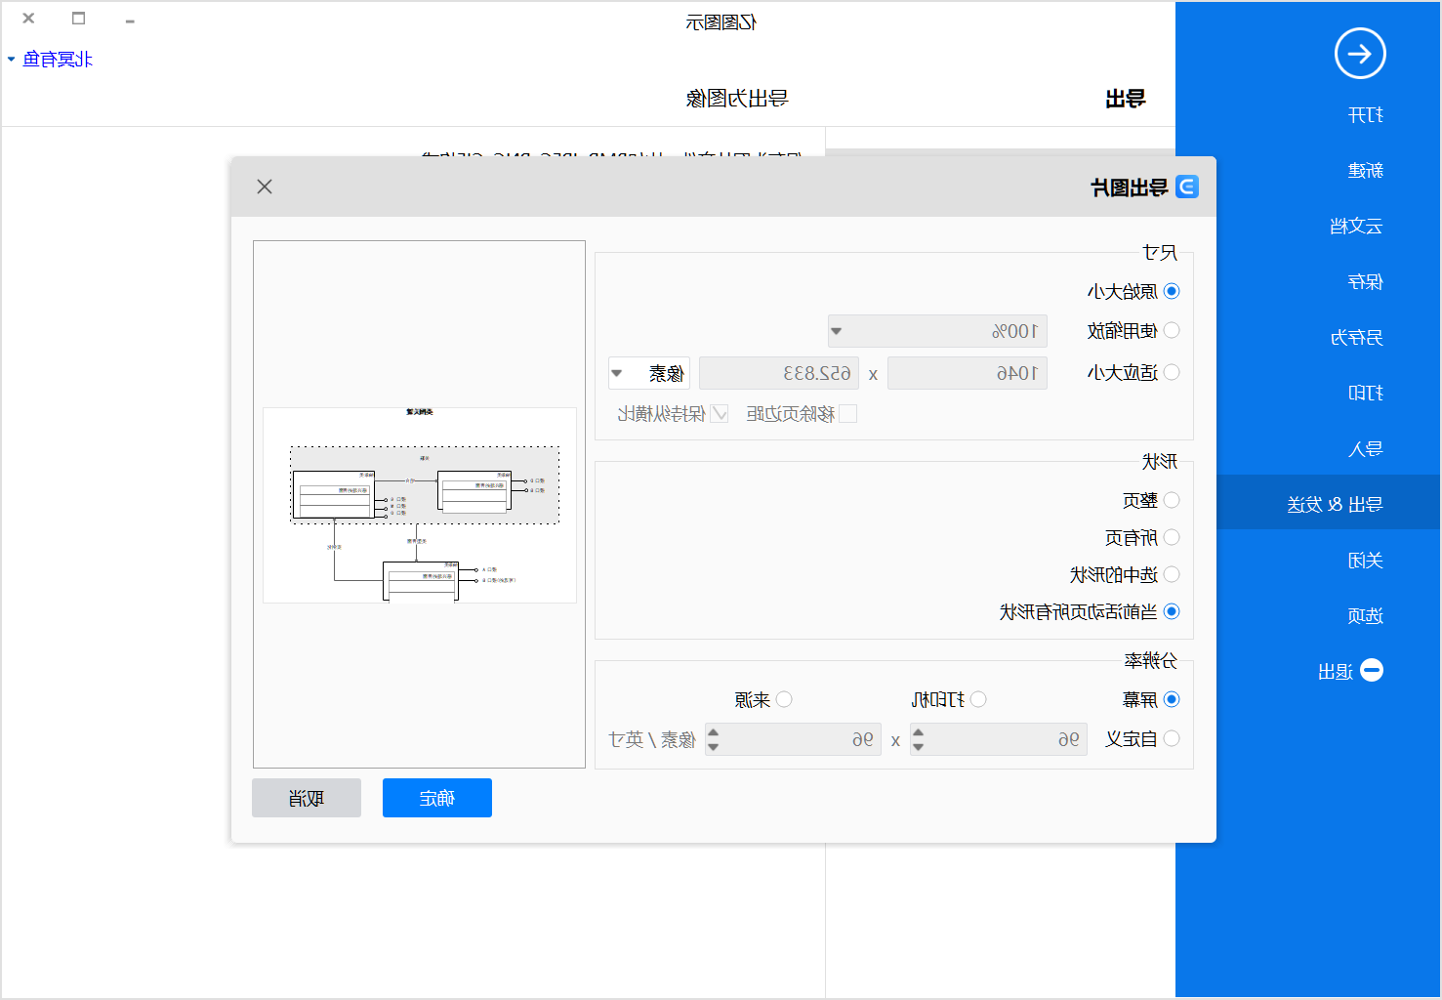Viewport: 1442px width, 1000px height.
Task: Select the 使用缩放 radio button
Action: [1172, 331]
